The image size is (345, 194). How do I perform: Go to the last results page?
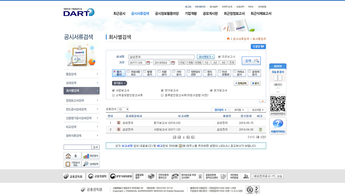pos(193,137)
